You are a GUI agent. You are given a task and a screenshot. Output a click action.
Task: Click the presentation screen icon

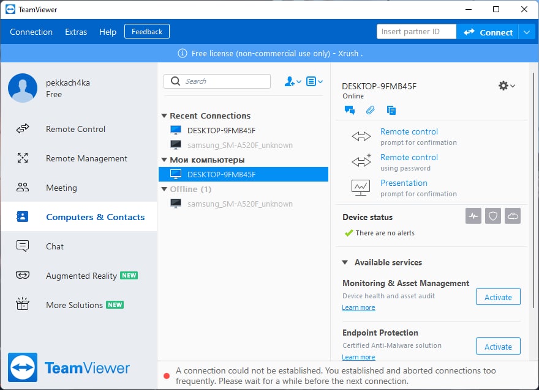361,187
